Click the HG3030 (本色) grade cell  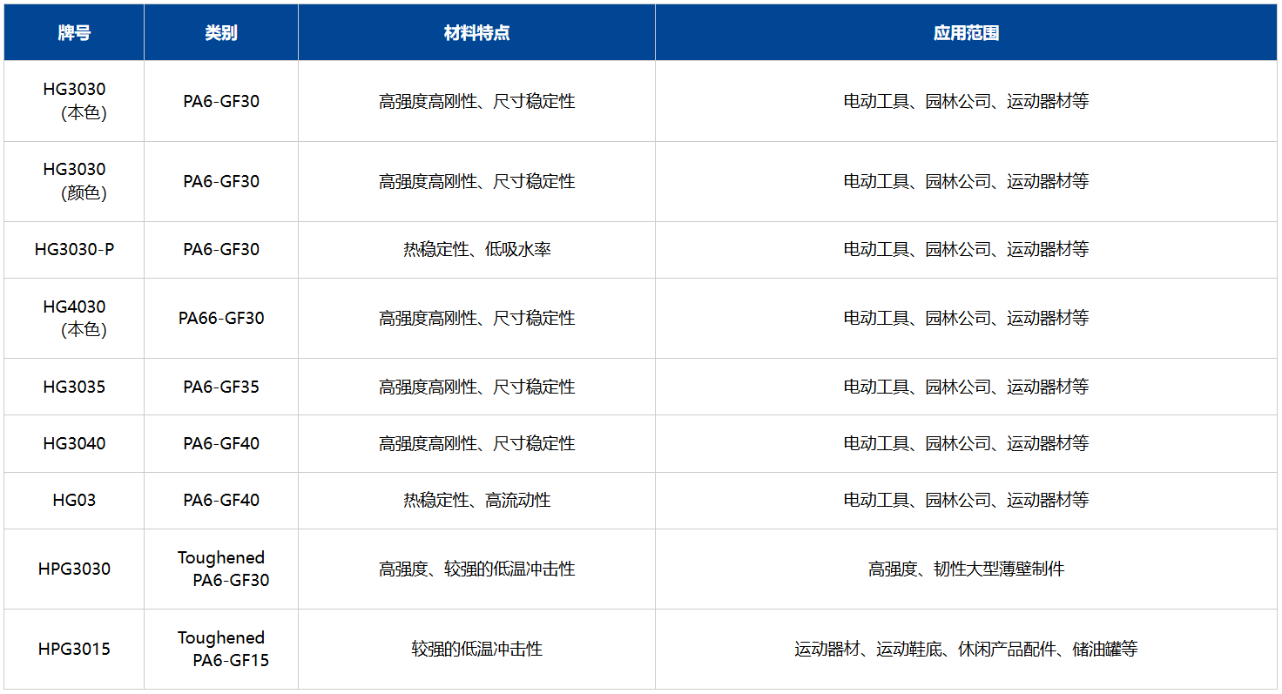[x=74, y=101]
